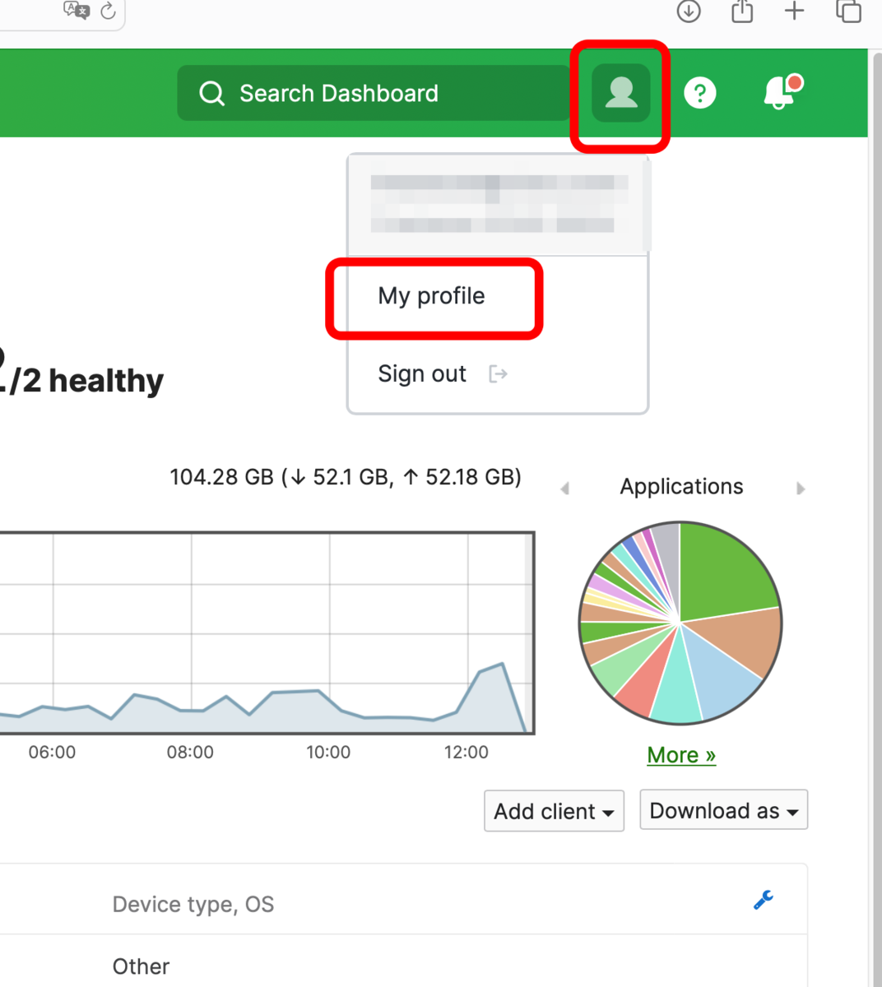Expand the Add client dropdown
Image resolution: width=882 pixels, height=987 pixels.
(554, 811)
